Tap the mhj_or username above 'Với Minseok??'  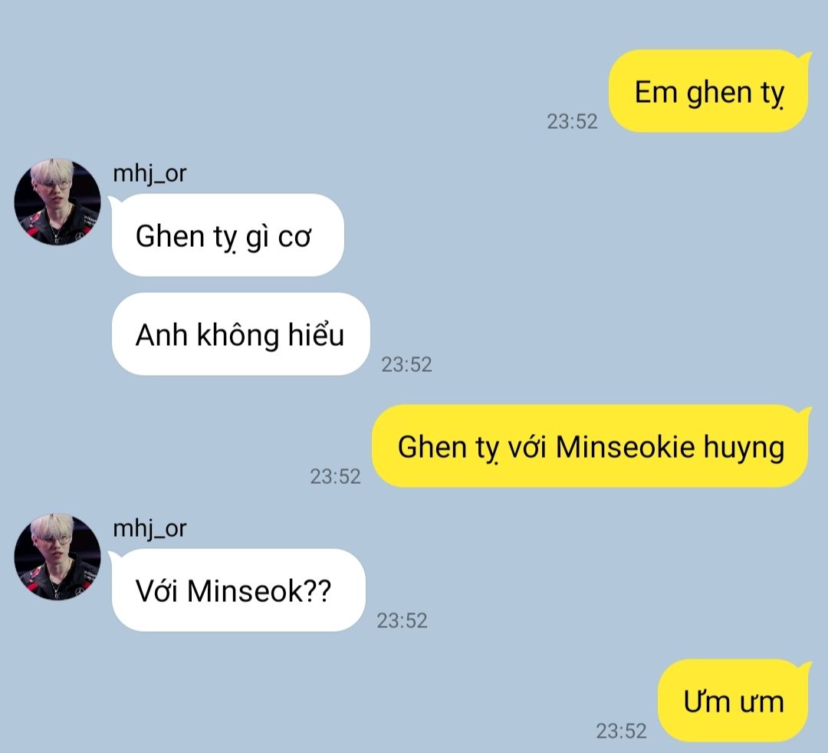(149, 528)
